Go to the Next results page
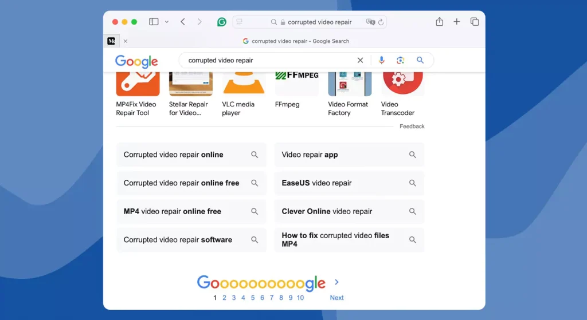Screen dimensions: 587x320 [x=336, y=298]
